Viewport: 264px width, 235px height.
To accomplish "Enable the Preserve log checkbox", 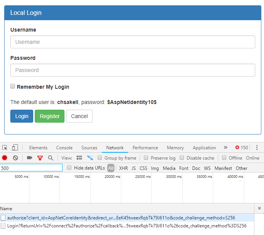I will tap(146, 158).
